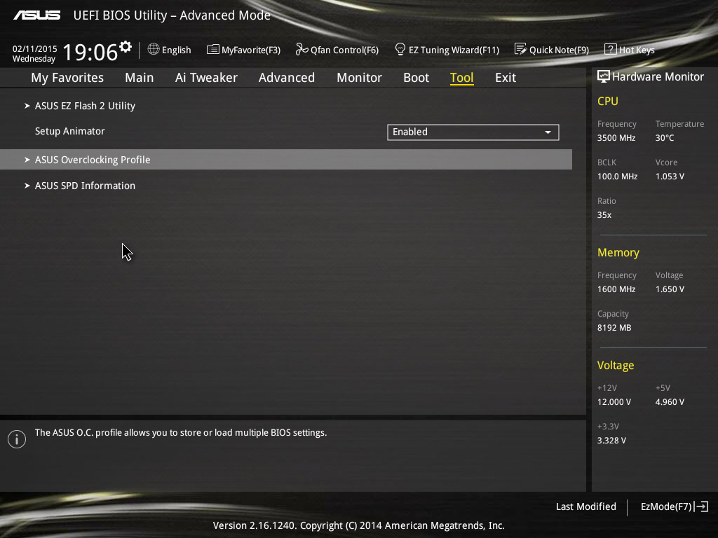This screenshot has width=718, height=538.
Task: Click the EzMode exit arrow icon
Action: pyautogui.click(x=701, y=506)
